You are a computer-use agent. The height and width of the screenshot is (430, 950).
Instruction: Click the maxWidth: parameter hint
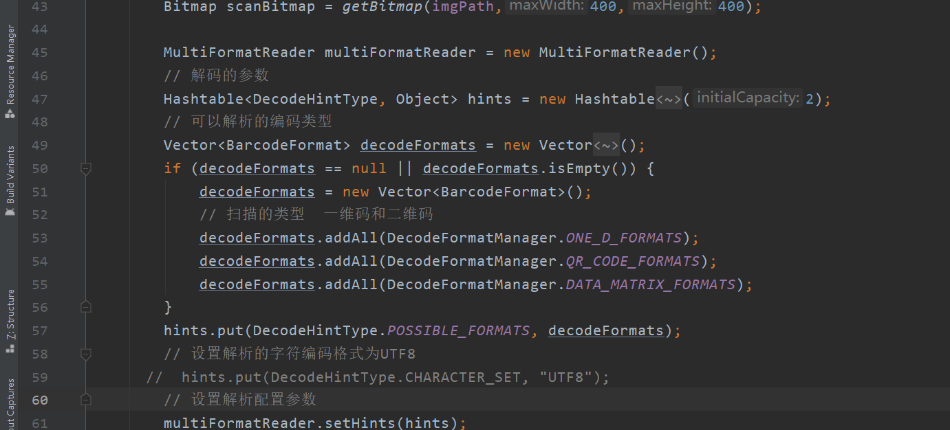coord(546,6)
